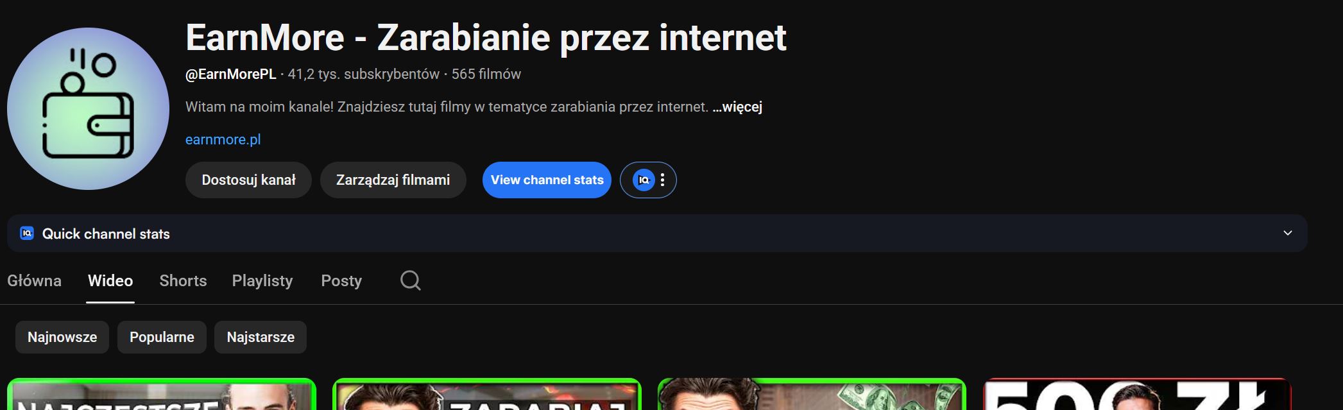
Task: Expand Quick channel stats with the chevron
Action: (x=1287, y=233)
